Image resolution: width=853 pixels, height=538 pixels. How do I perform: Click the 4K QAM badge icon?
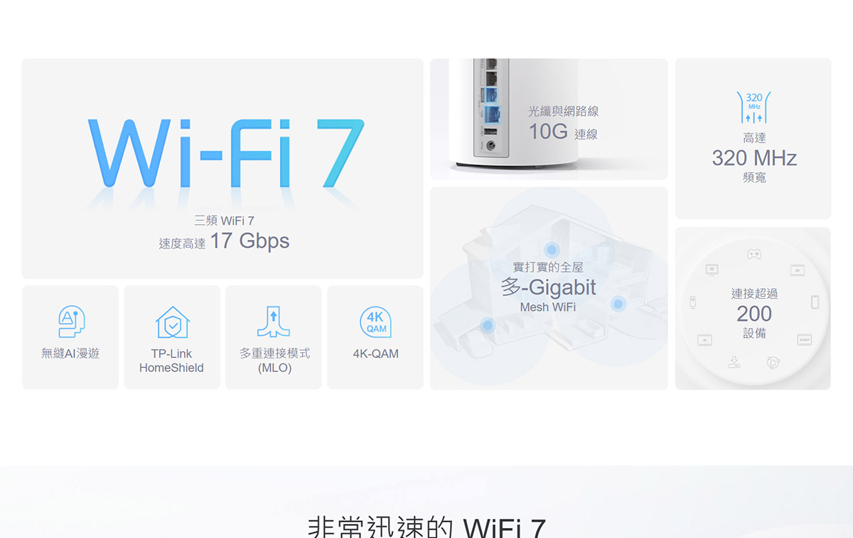[x=375, y=322]
